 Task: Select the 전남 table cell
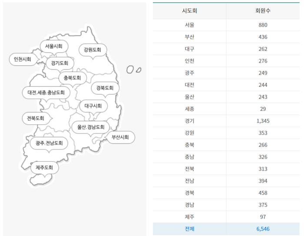189,181
